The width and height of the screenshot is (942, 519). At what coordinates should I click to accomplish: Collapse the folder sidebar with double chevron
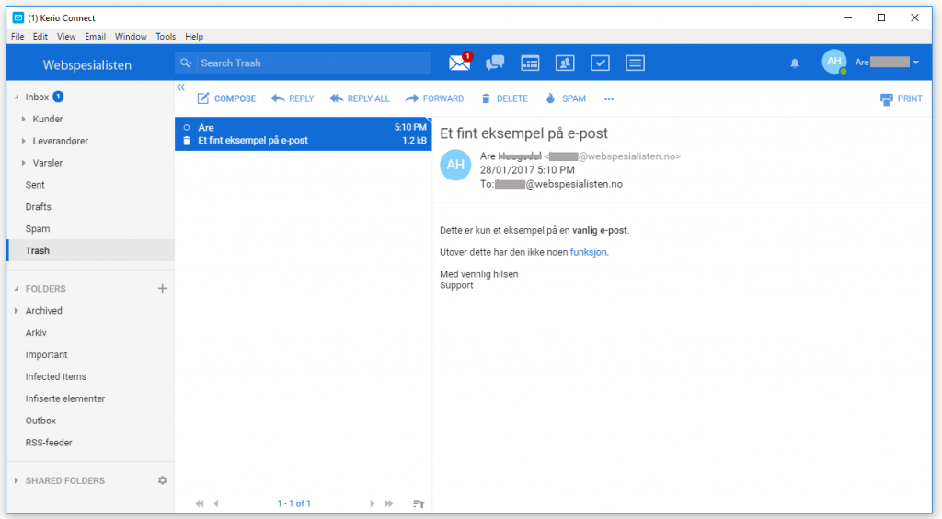[x=180, y=87]
